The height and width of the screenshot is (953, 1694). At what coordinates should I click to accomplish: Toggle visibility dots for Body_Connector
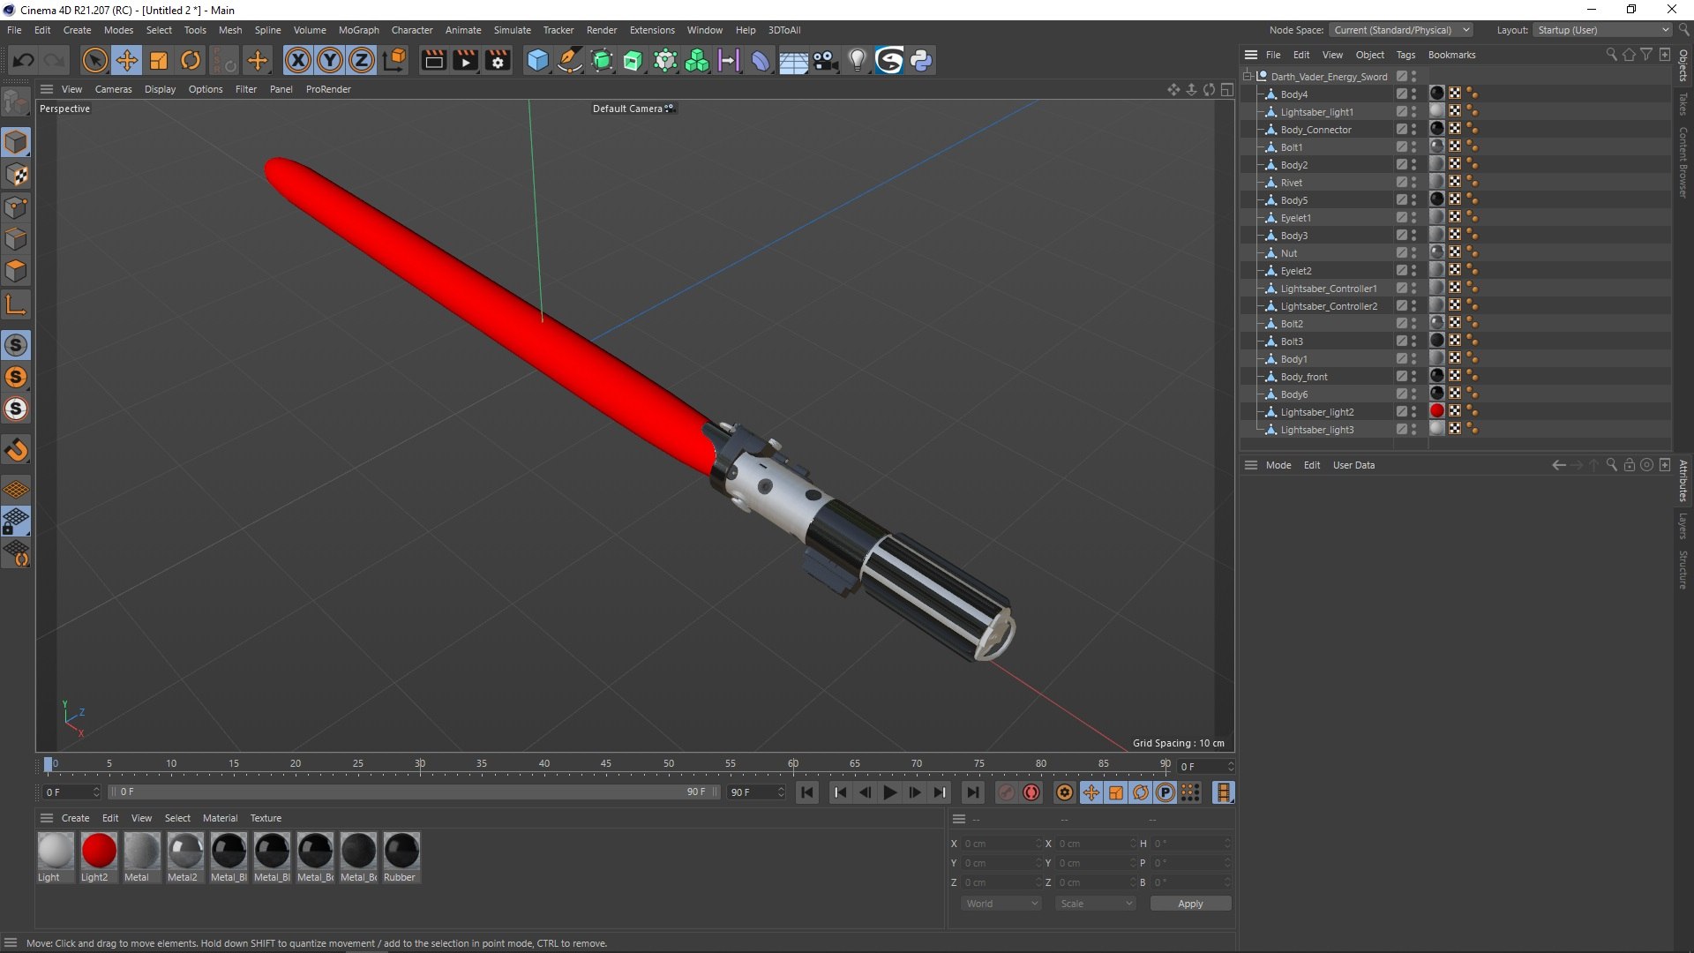(x=1413, y=129)
